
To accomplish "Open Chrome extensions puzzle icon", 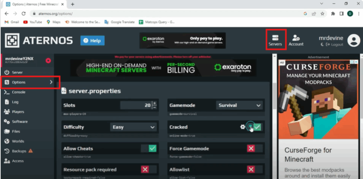I will pos(333,14).
